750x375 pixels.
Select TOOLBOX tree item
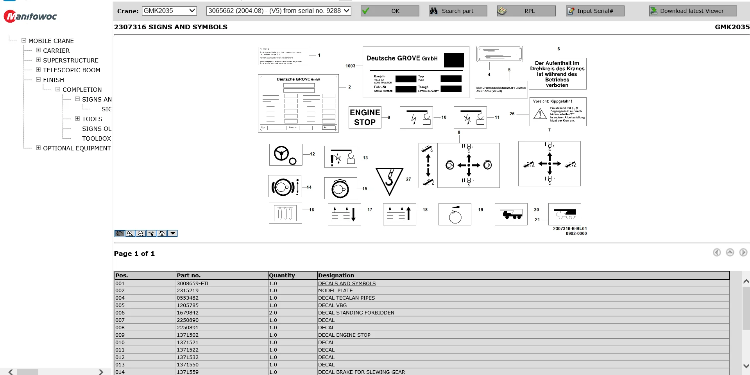point(97,138)
